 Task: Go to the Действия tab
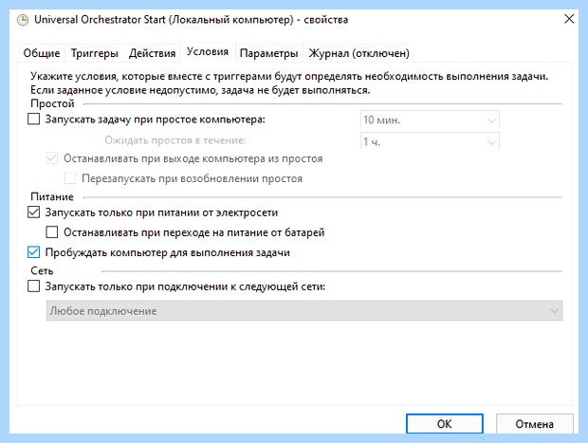(152, 53)
